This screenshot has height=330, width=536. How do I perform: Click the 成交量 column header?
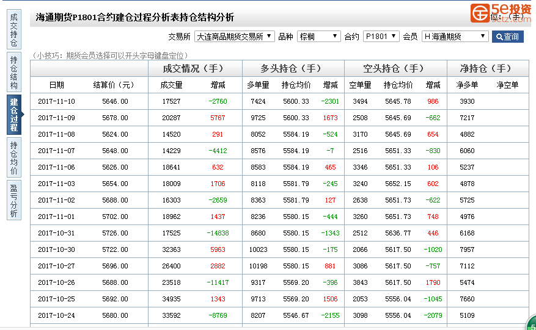coord(171,85)
